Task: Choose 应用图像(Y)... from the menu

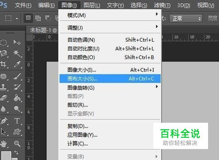Action: click(110, 135)
